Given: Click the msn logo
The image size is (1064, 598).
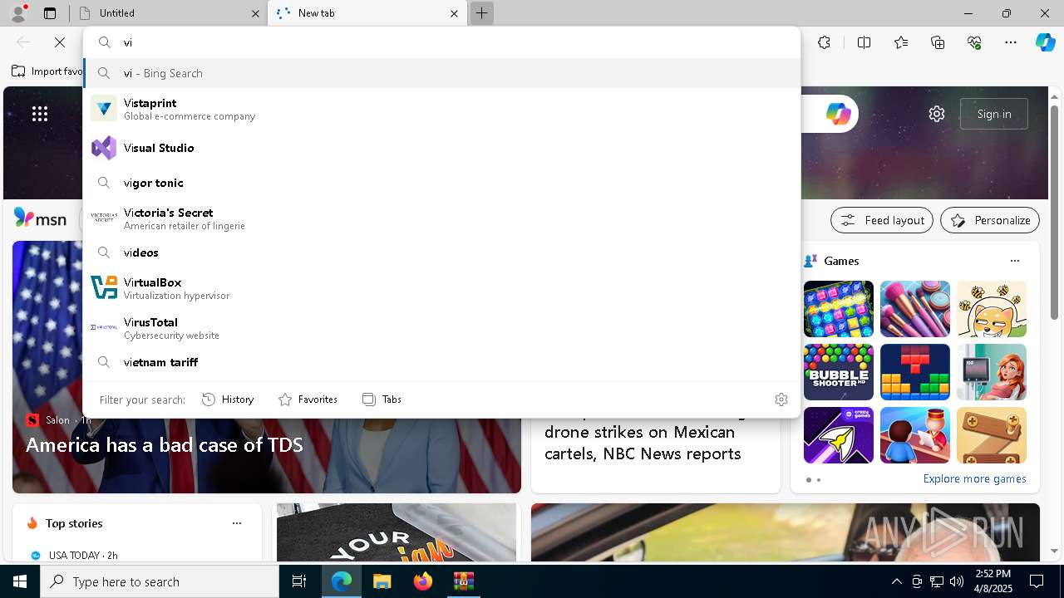Looking at the screenshot, I should (x=40, y=218).
